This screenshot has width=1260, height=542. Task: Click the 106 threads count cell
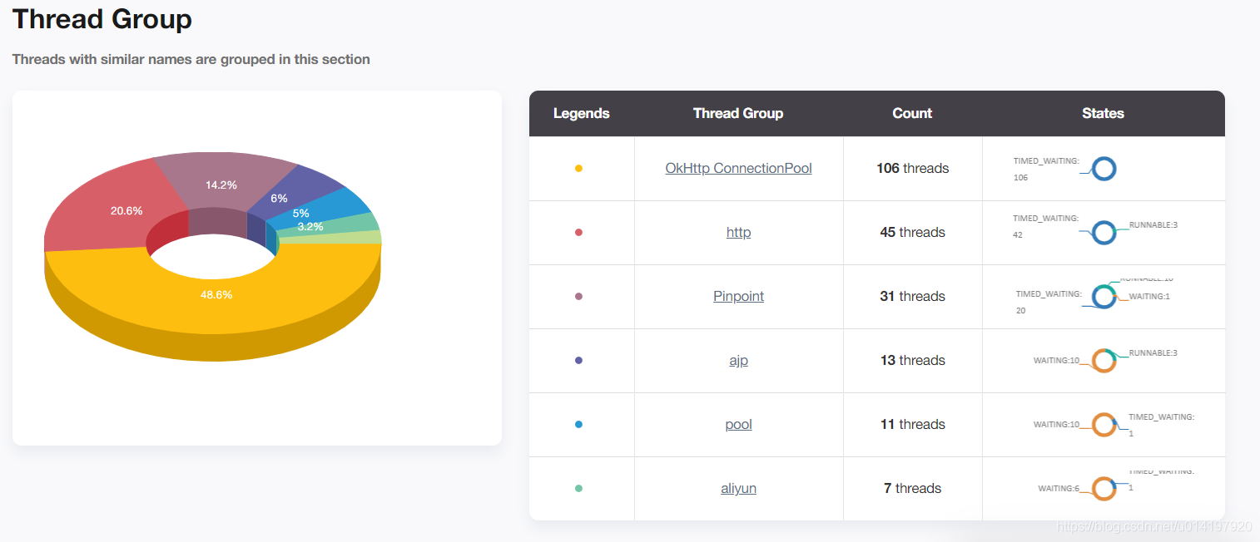[913, 168]
